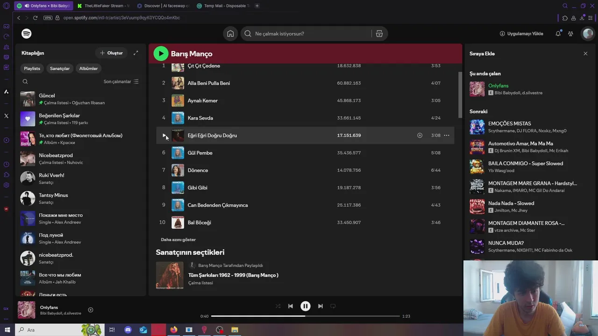Filter library by Albümler
This screenshot has width=598, height=336.
88,69
